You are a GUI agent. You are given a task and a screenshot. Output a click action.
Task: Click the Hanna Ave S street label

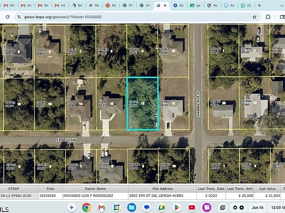click(x=198, y=104)
